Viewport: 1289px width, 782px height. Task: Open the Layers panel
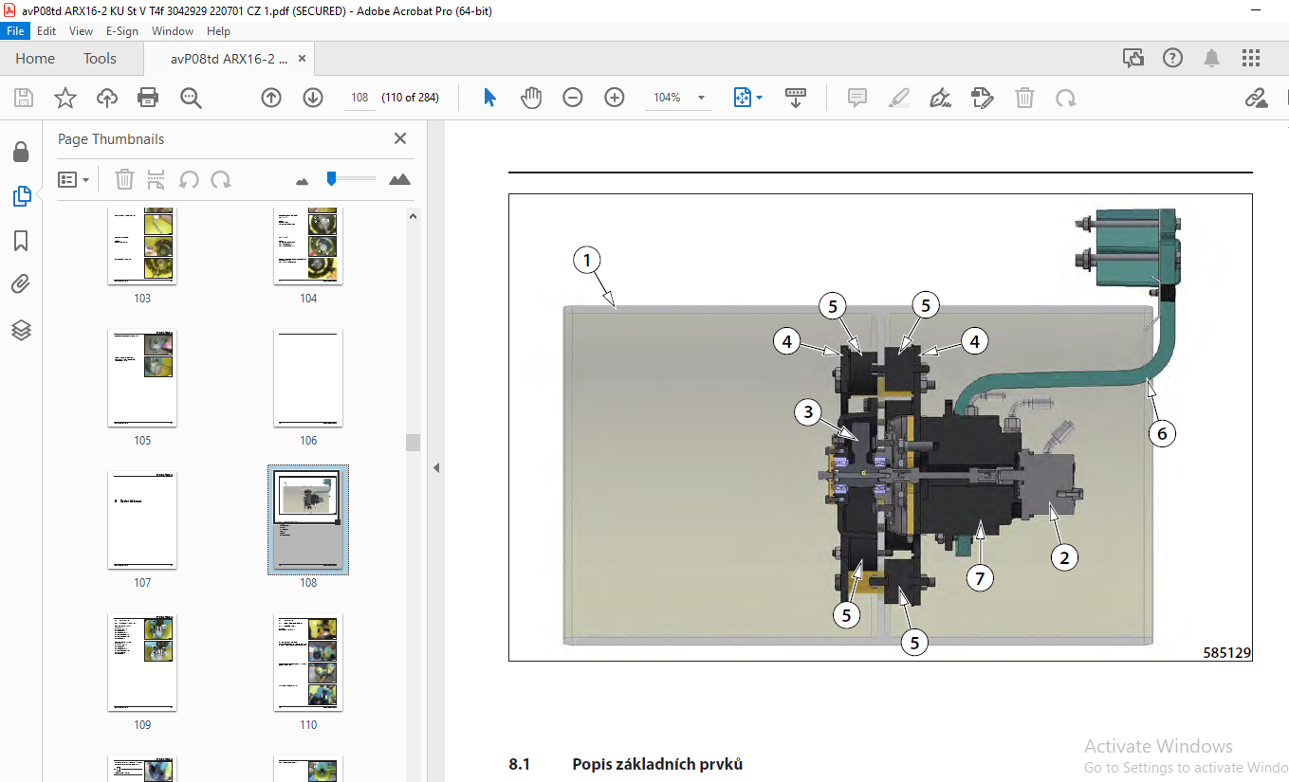click(x=21, y=330)
